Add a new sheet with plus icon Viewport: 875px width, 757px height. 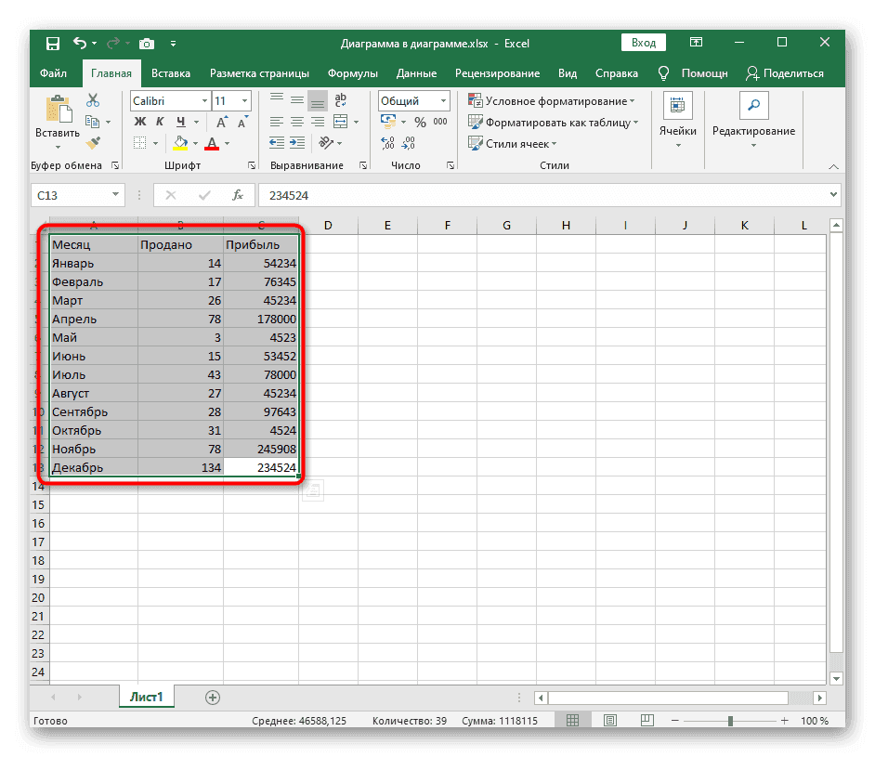point(213,697)
